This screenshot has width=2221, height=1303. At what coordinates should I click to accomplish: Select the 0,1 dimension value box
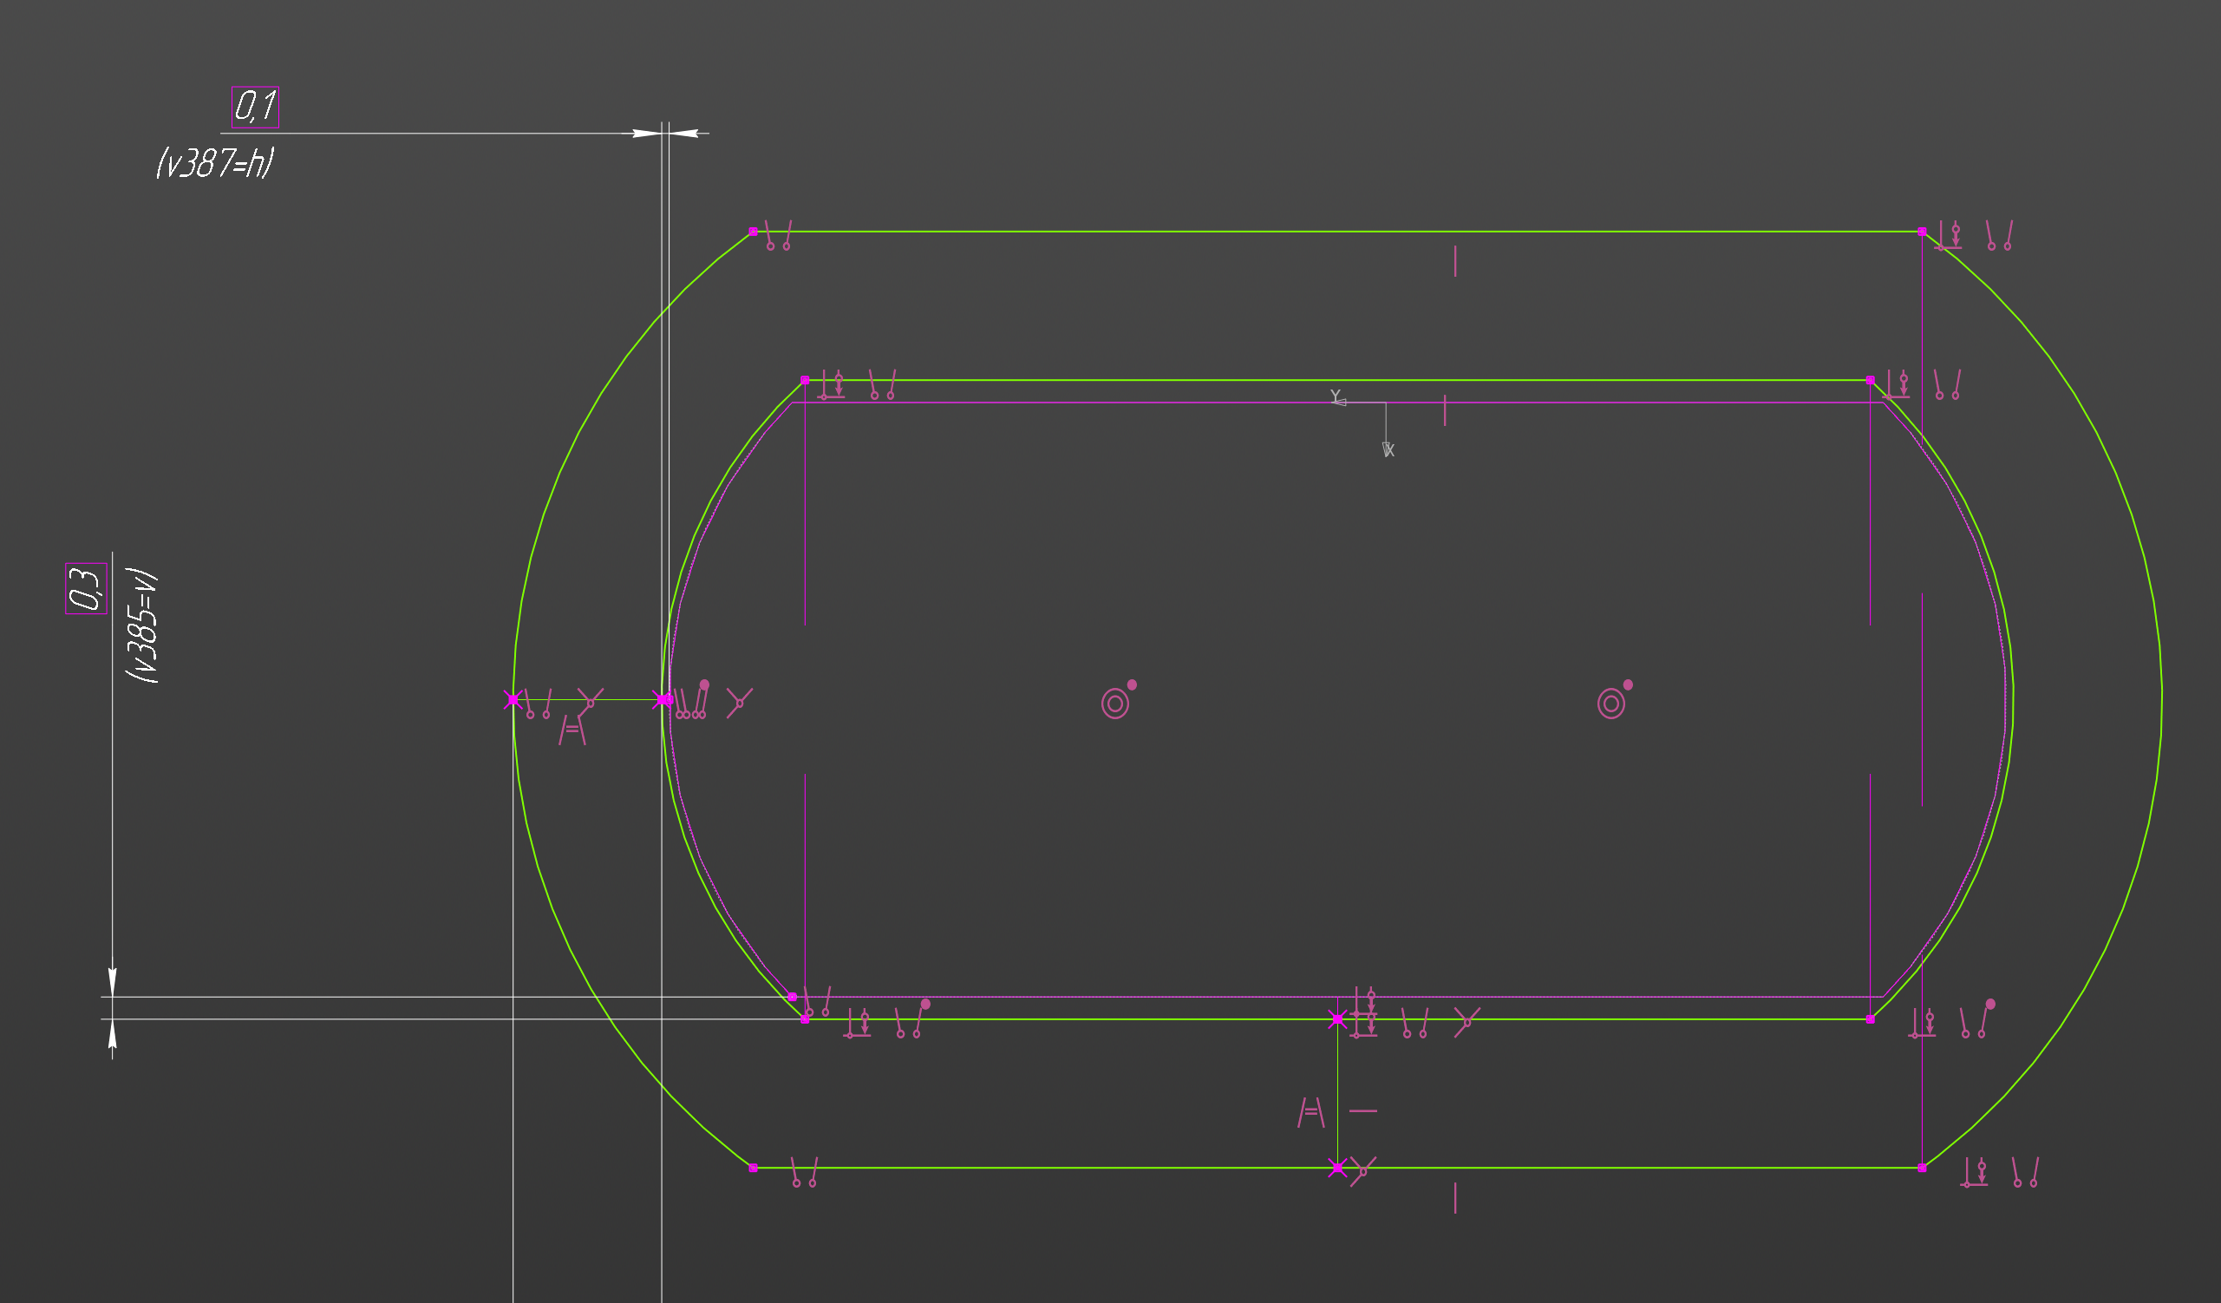(255, 107)
